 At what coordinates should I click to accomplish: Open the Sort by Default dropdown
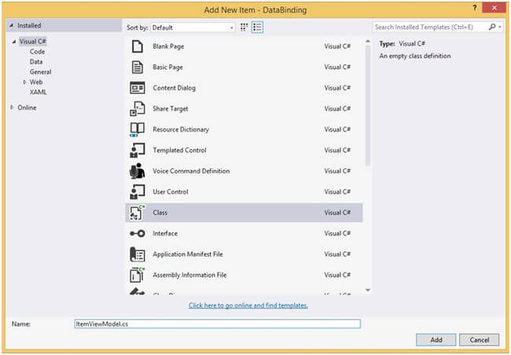(193, 28)
